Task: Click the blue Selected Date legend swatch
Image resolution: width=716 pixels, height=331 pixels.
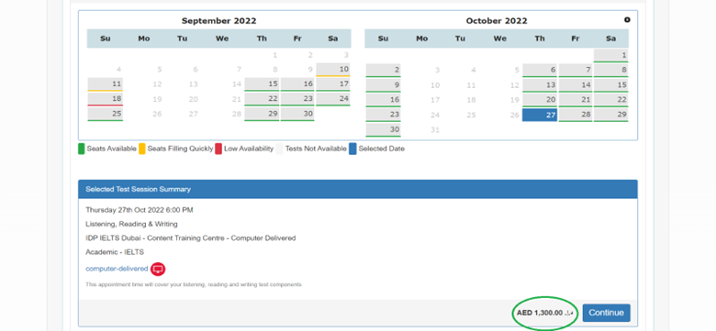Action: tap(352, 149)
